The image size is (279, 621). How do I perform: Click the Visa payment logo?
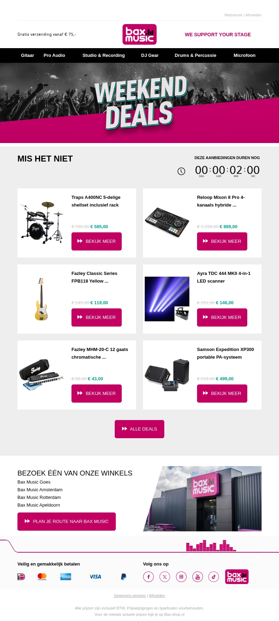(x=95, y=577)
